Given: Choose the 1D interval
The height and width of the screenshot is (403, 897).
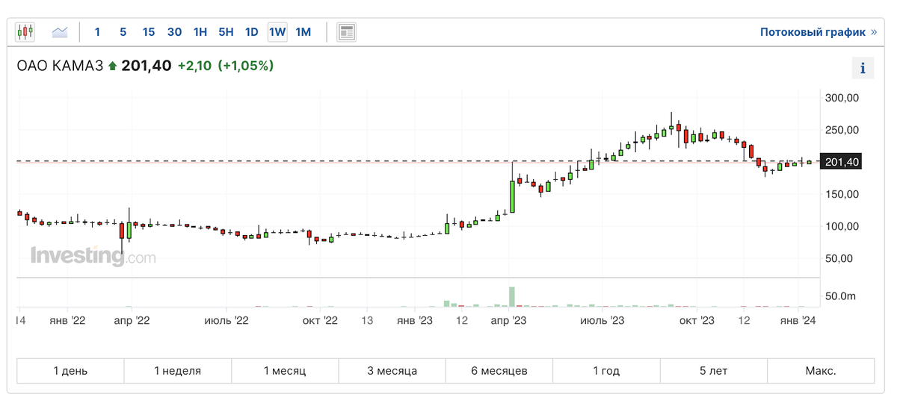Looking at the screenshot, I should [x=252, y=32].
